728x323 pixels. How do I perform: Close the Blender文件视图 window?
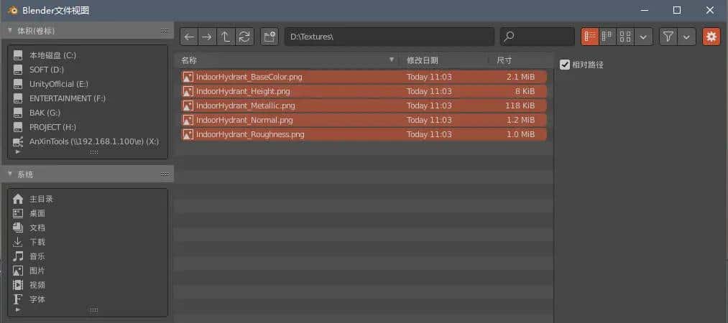(710, 10)
